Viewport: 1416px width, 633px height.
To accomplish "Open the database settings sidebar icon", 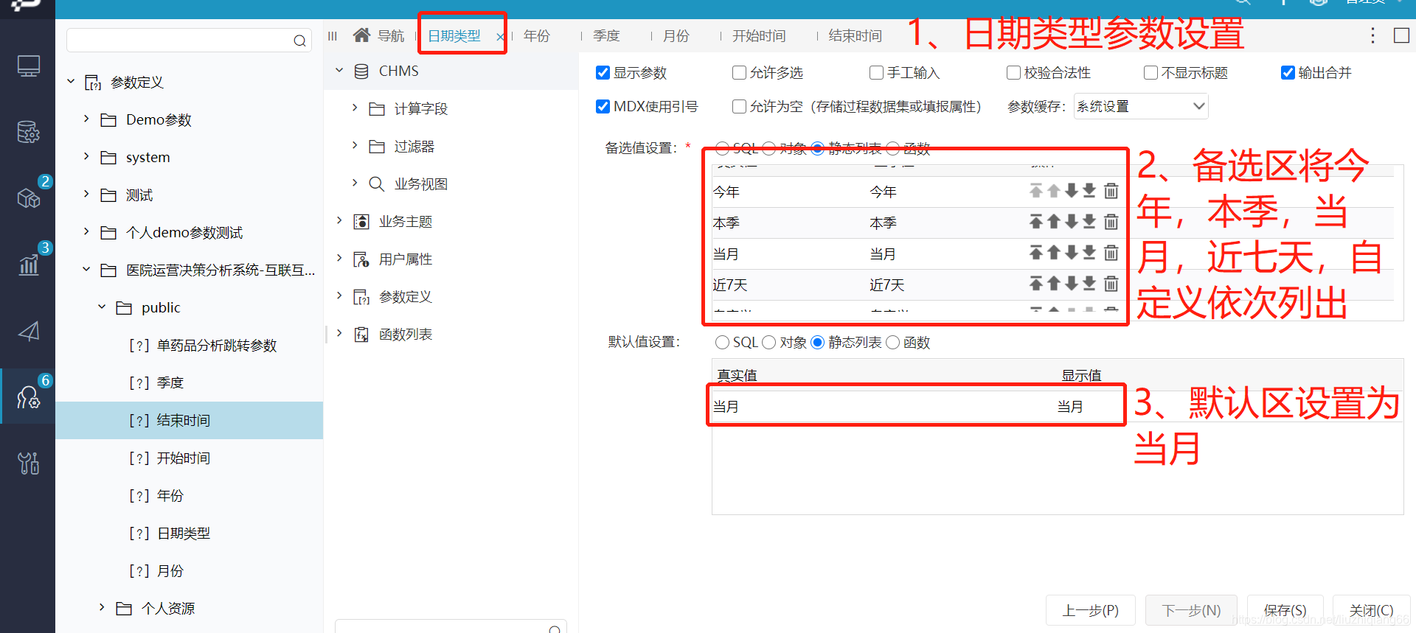I will click(28, 133).
